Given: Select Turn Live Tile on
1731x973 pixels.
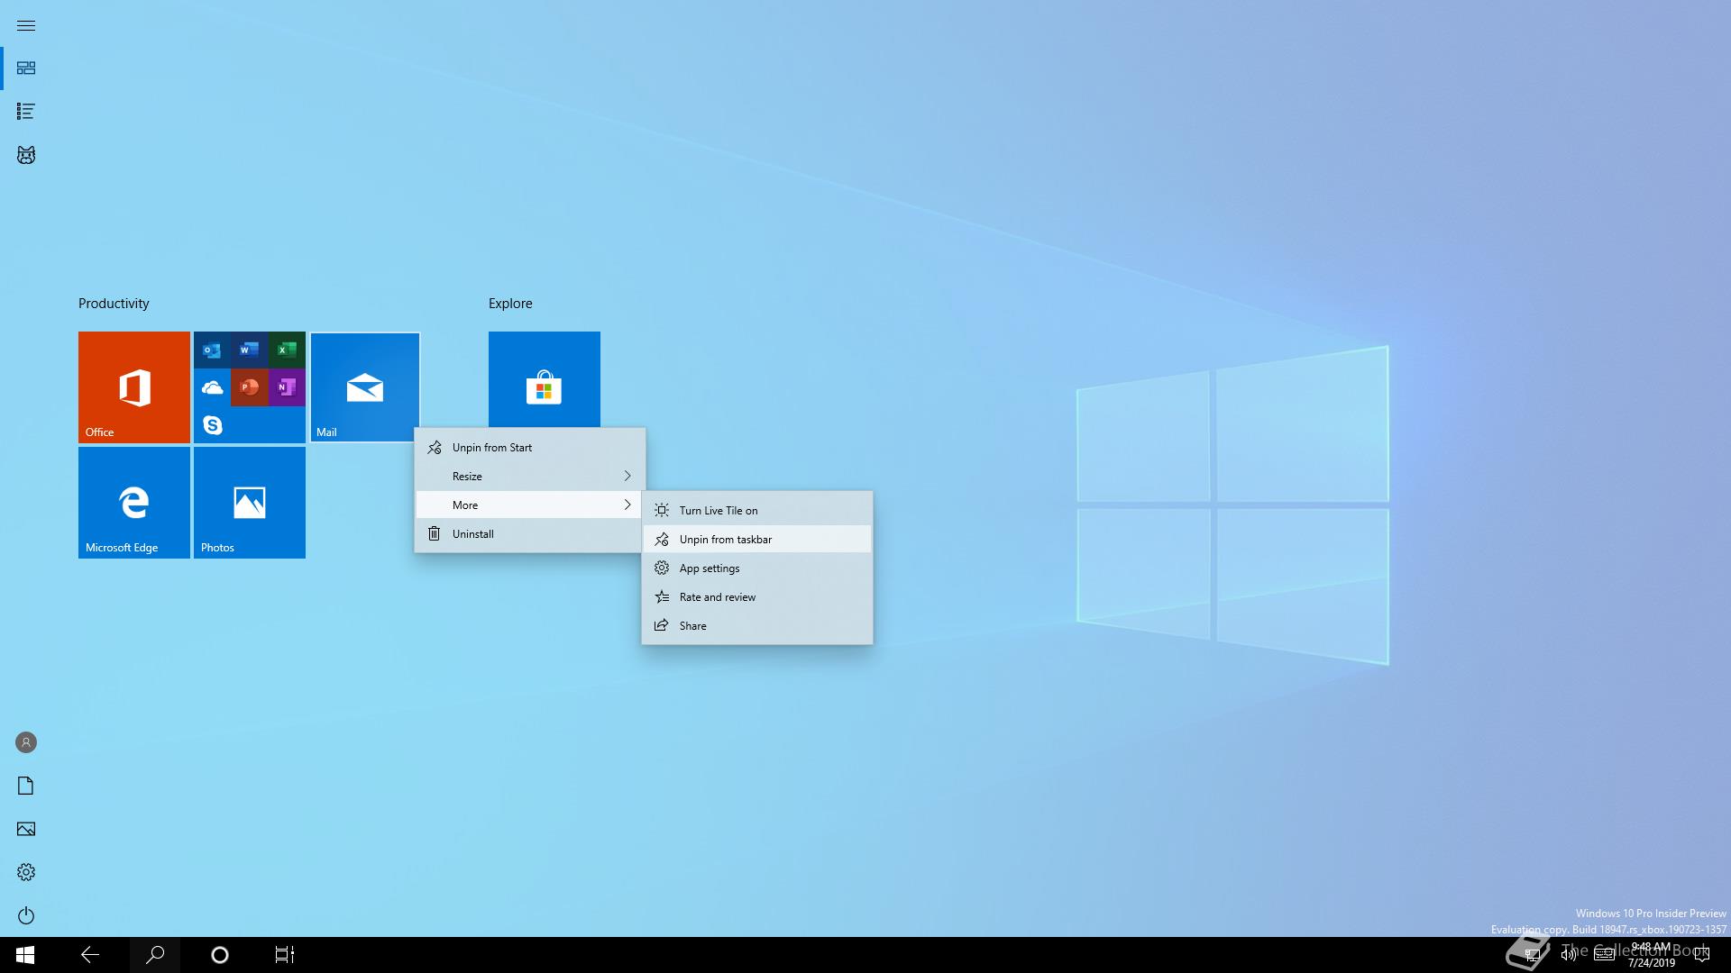Looking at the screenshot, I should click(757, 511).
